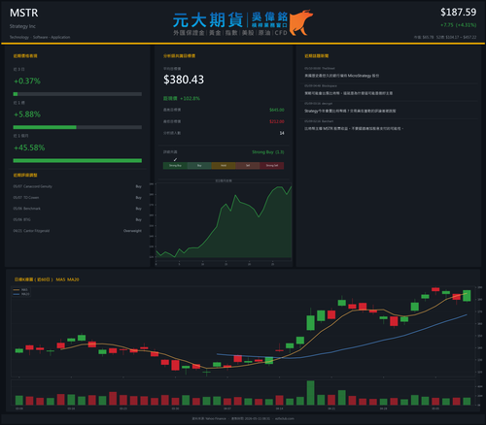The image size is (486, 425).
Task: Click the Strategy Inc company name
Action: pyautogui.click(x=22, y=26)
